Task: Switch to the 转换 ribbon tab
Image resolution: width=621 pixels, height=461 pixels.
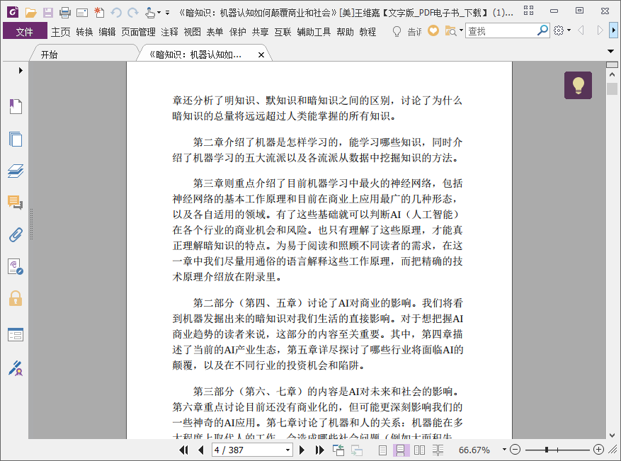Action: point(84,32)
